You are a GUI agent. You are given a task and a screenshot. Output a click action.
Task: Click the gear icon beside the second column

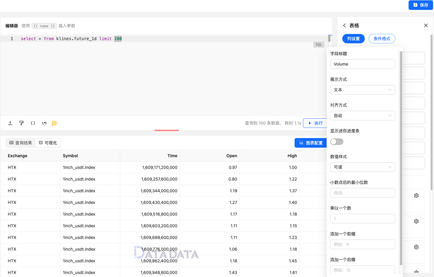tap(416, 221)
